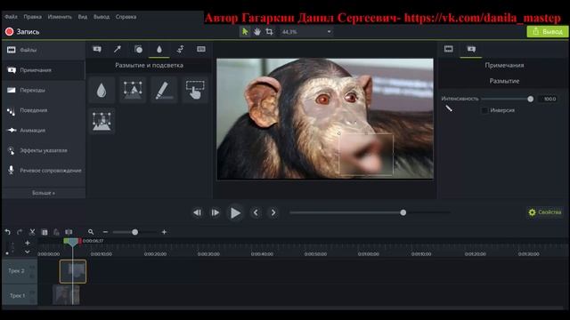Select the video clip on Трек 1

66,295
